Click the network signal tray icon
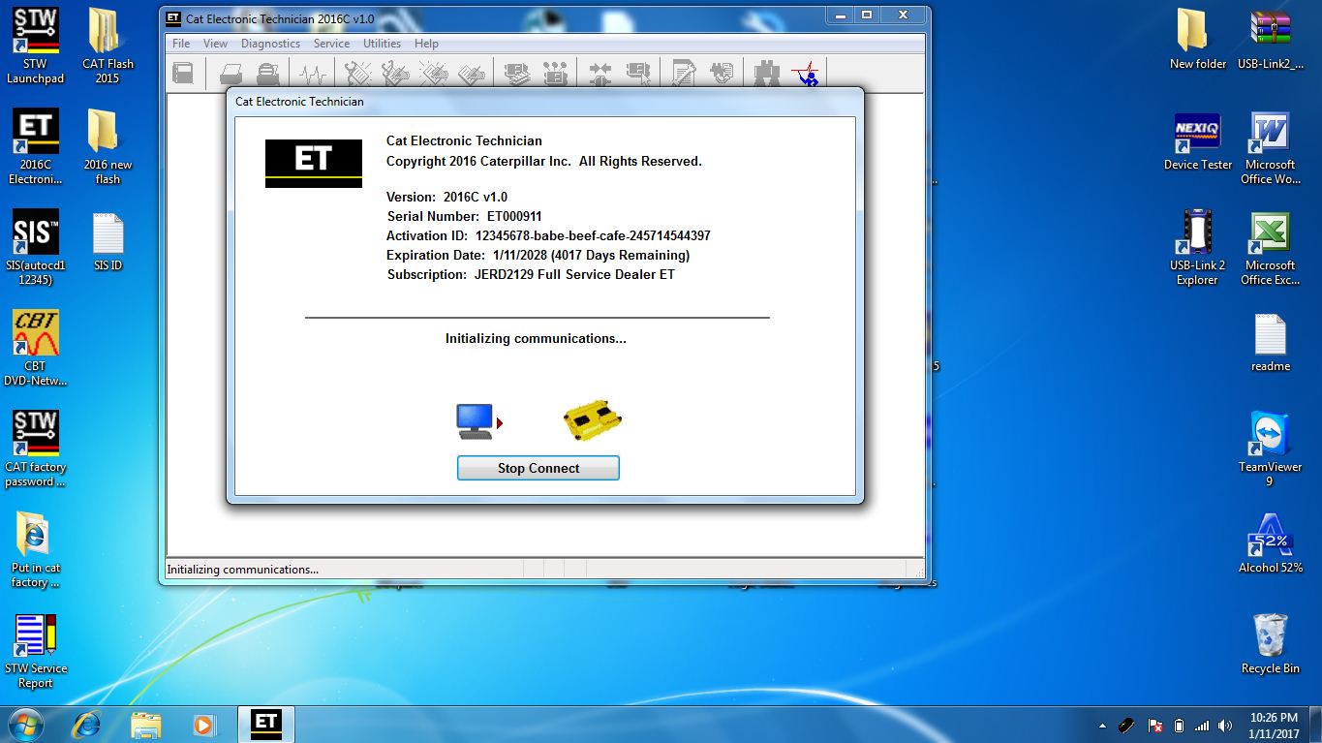This screenshot has width=1322, height=743. (1202, 725)
